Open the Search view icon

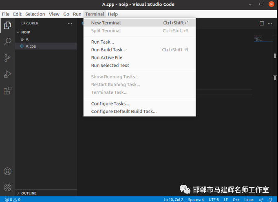coord(7,42)
